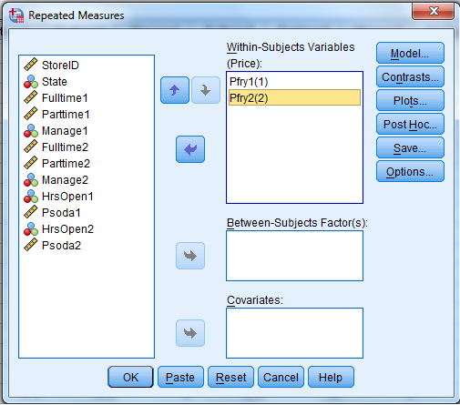Open the Contrasts settings

coord(410,76)
